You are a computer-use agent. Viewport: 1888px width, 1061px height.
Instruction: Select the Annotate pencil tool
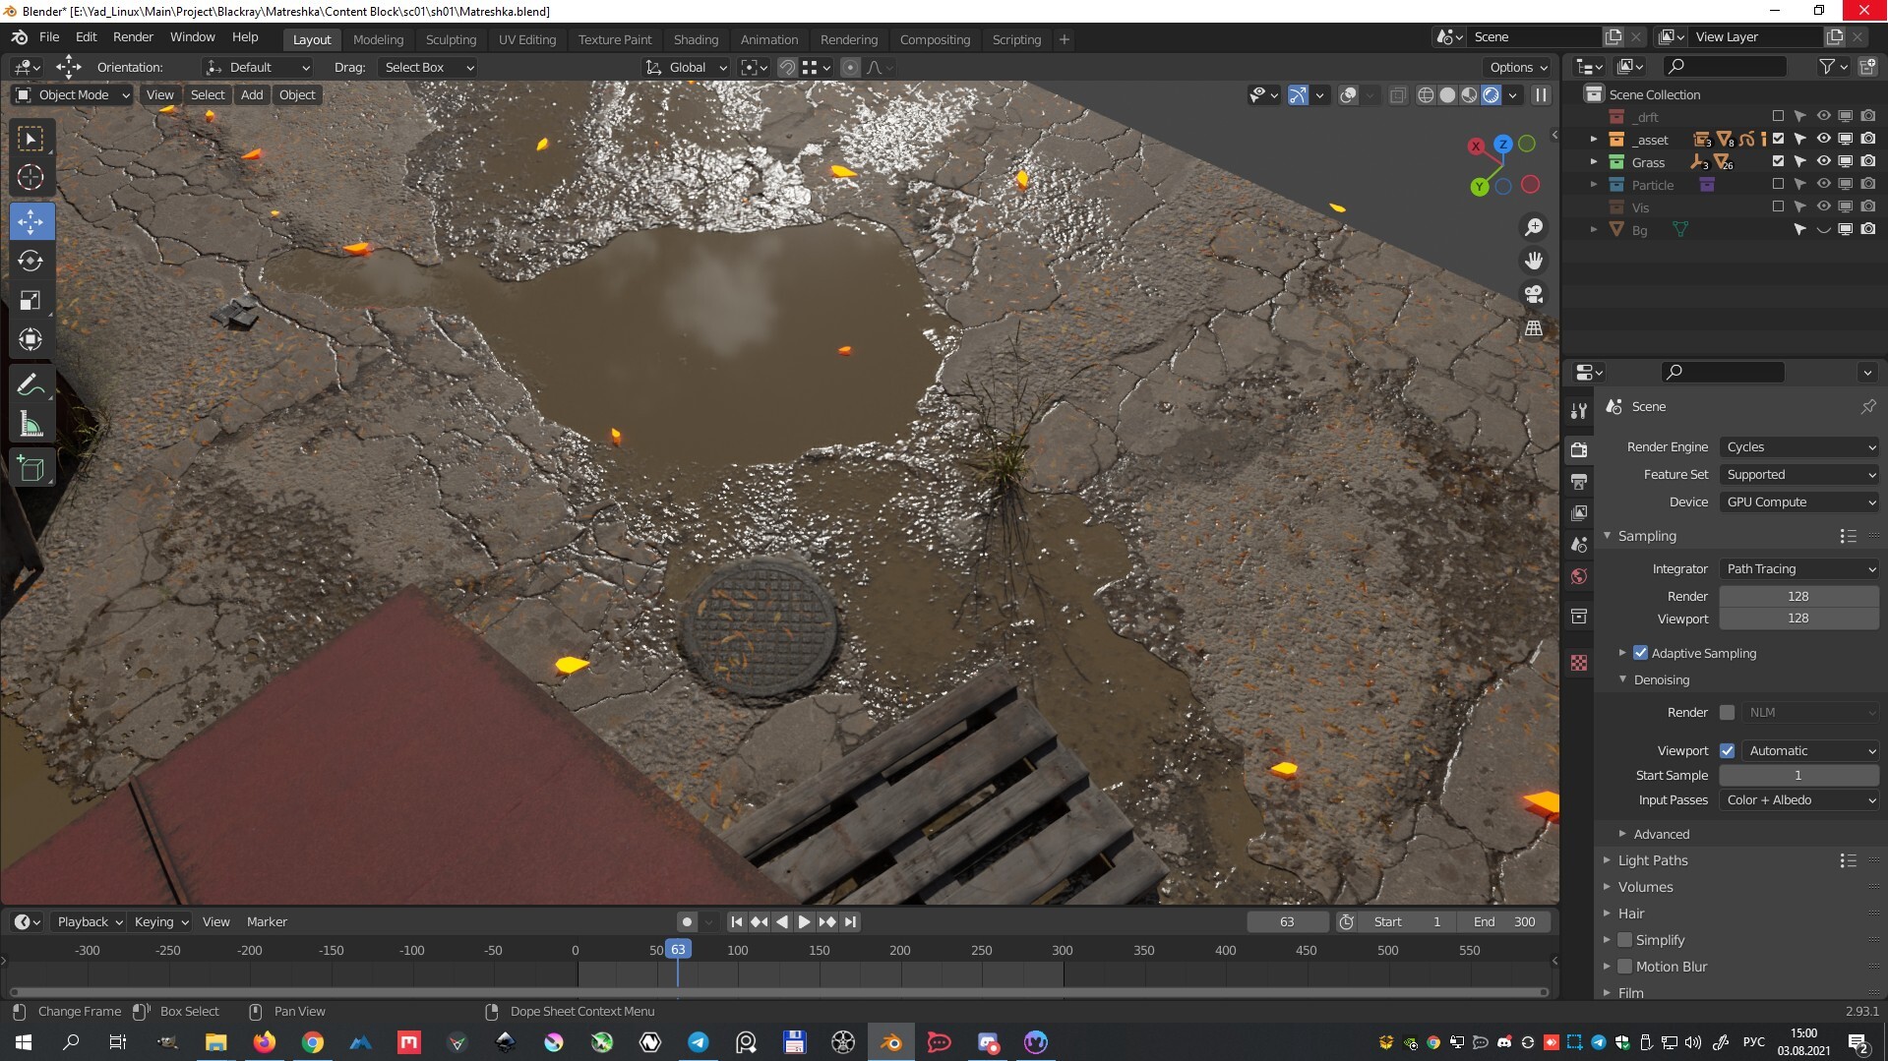pyautogui.click(x=30, y=384)
